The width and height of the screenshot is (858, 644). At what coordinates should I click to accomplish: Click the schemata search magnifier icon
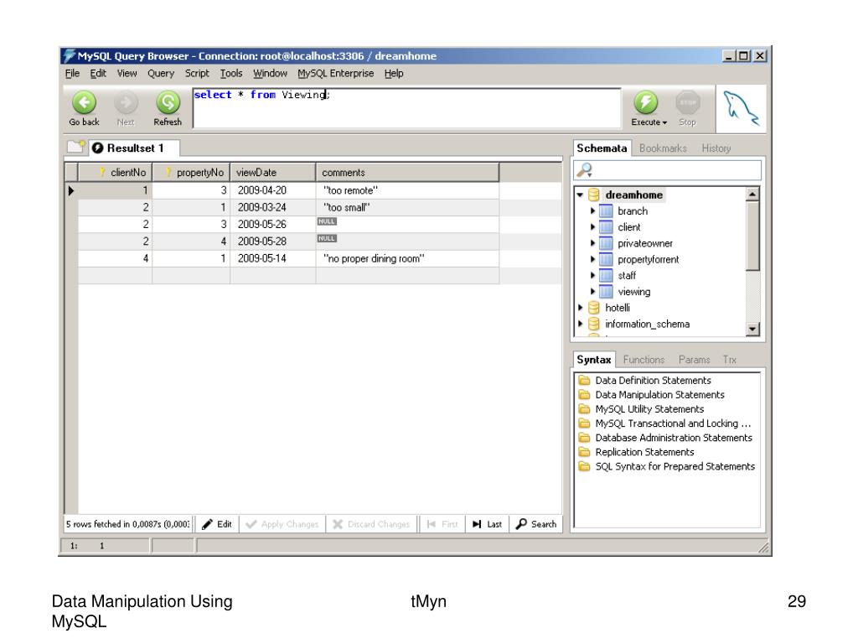(584, 169)
